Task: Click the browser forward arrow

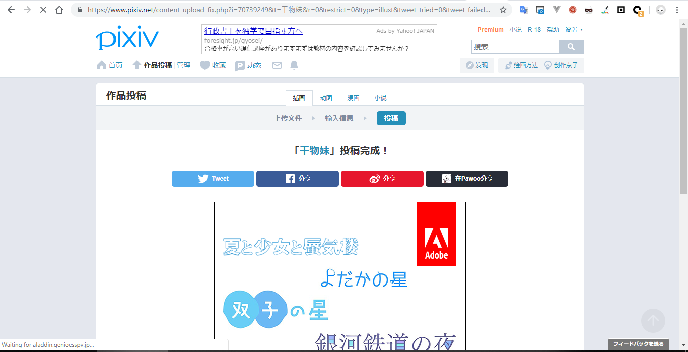Action: pyautogui.click(x=27, y=10)
